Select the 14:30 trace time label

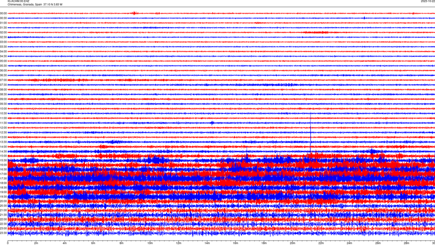click(3, 152)
